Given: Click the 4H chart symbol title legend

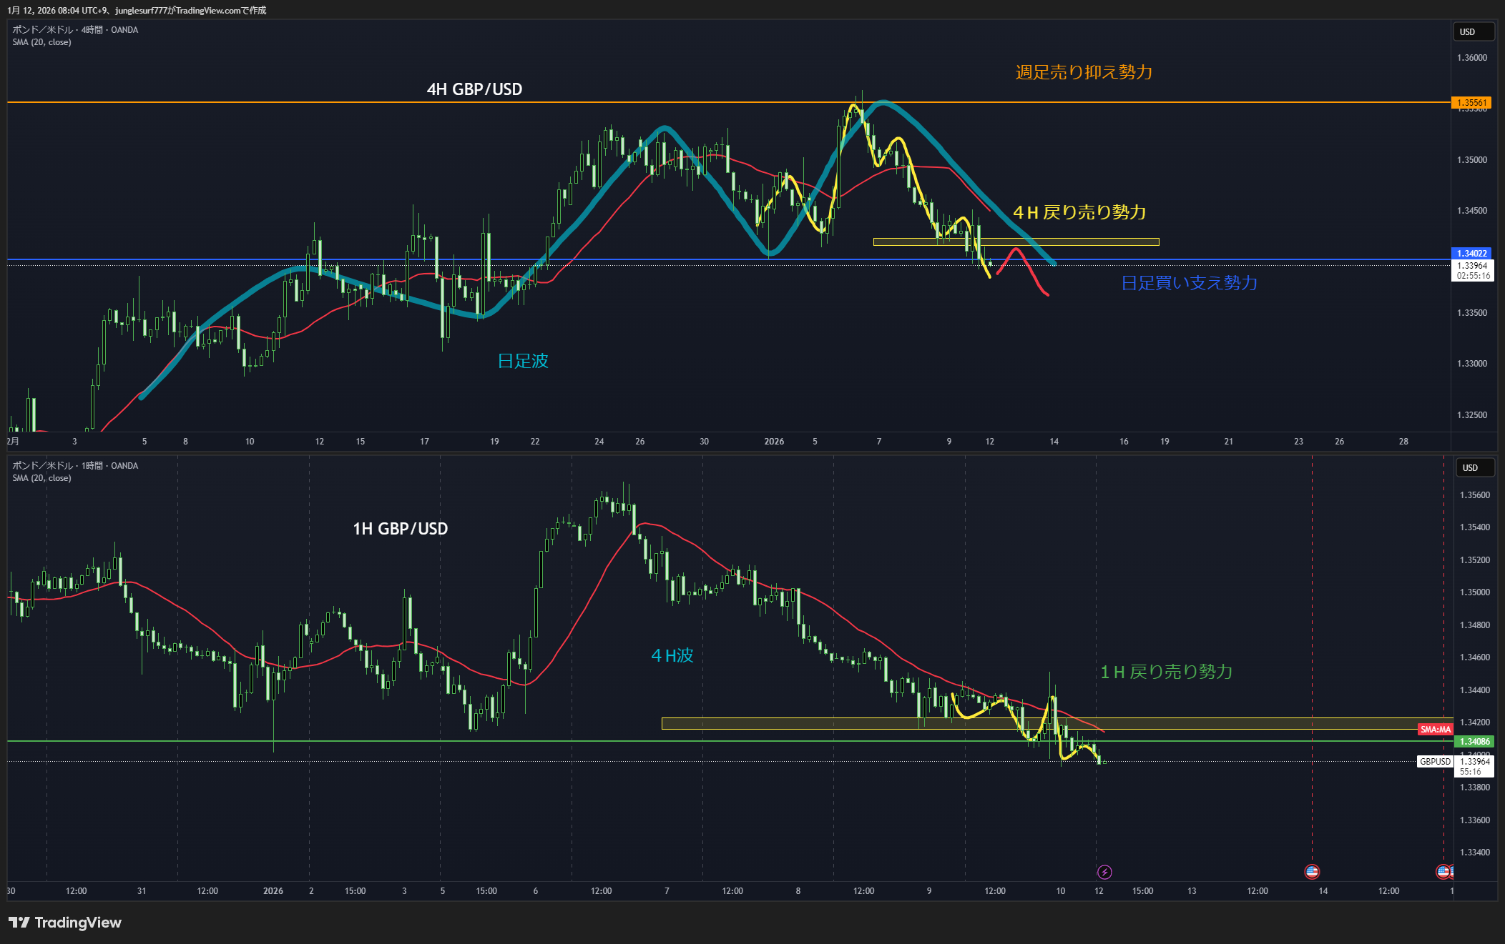Looking at the screenshot, I should click(75, 30).
